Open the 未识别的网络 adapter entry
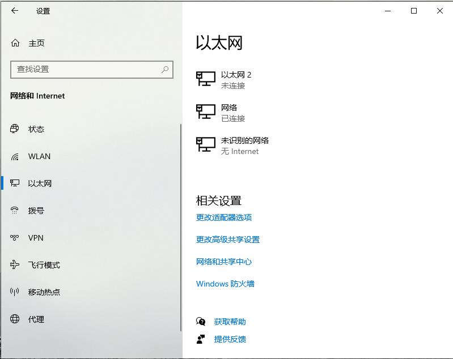453x359 pixels. 232,146
